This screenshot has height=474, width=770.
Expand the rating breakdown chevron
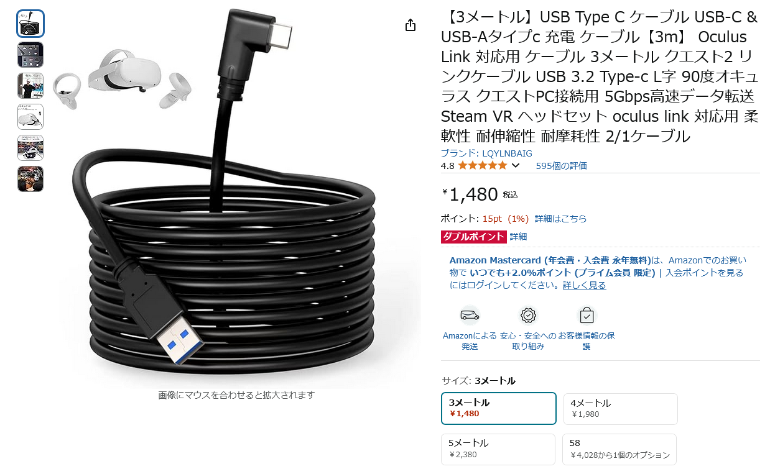tap(516, 166)
